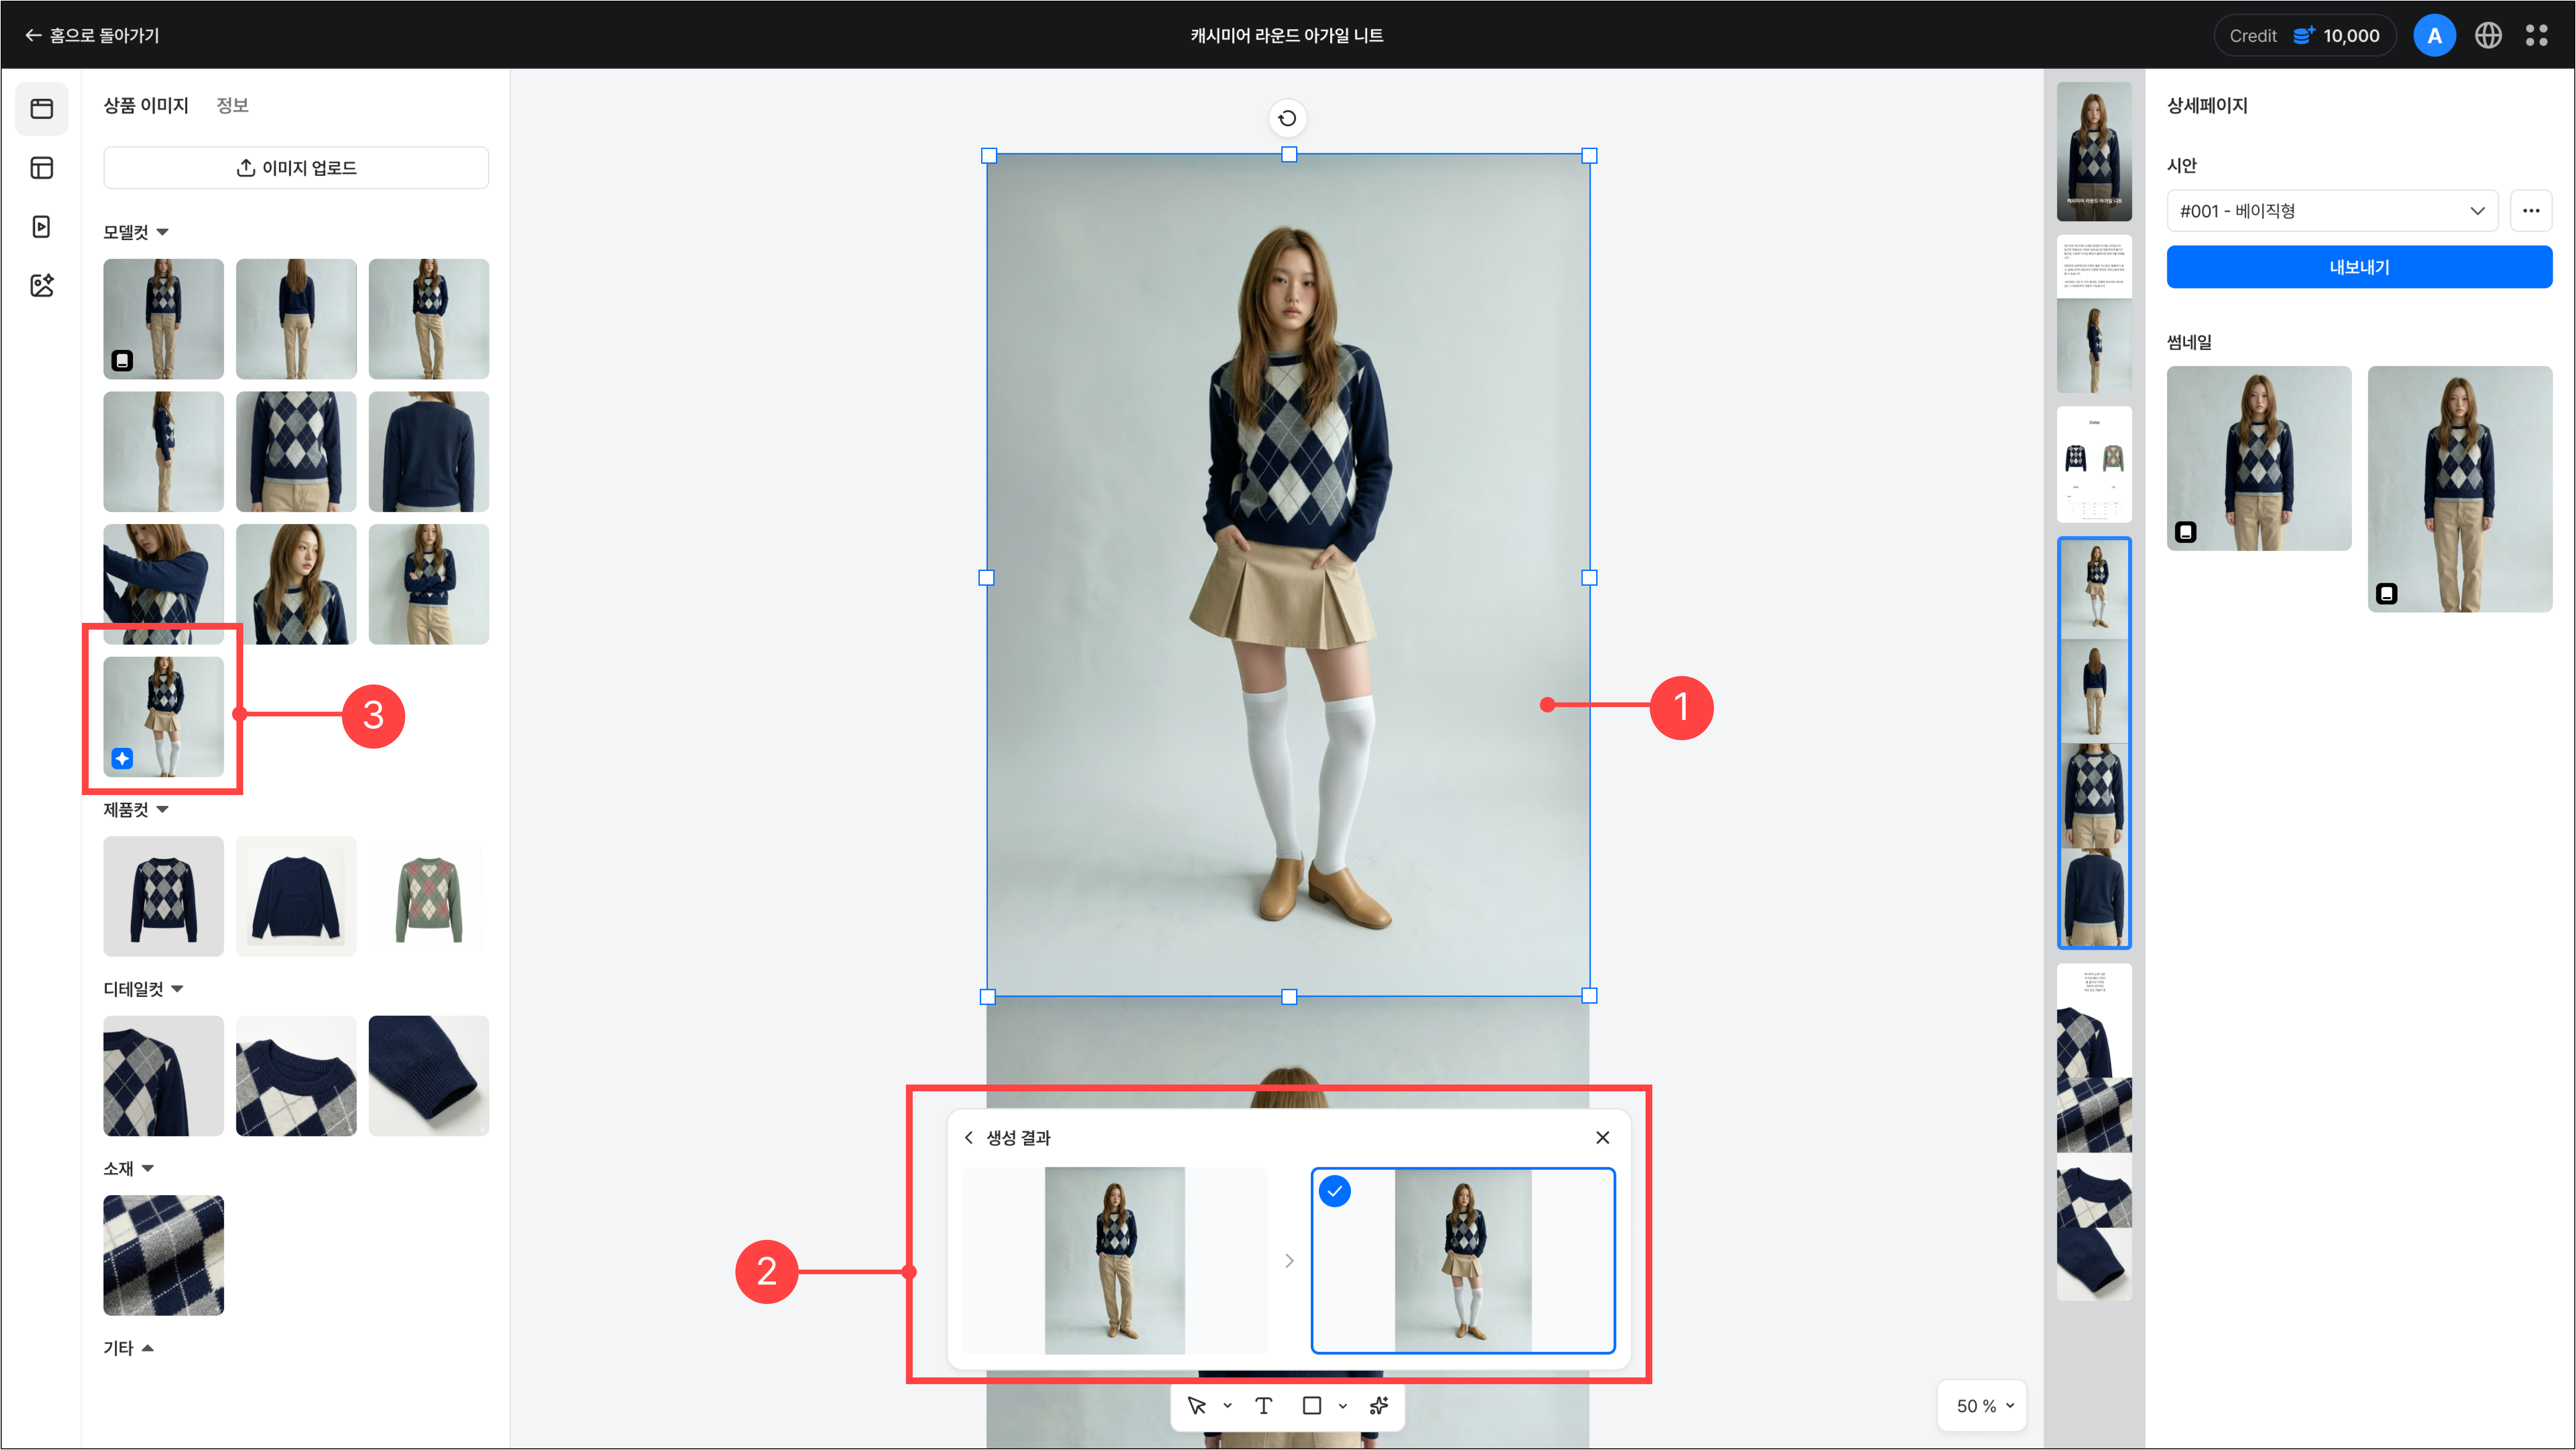Click the blue AI badge on skirt thumbnail
This screenshot has height=1450, width=2576.
coord(122,758)
